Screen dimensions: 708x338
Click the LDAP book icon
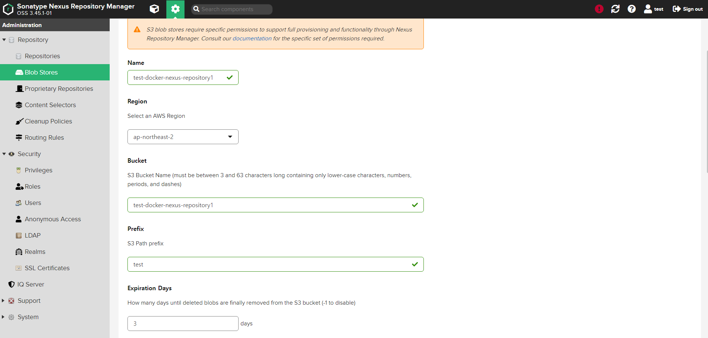19,235
